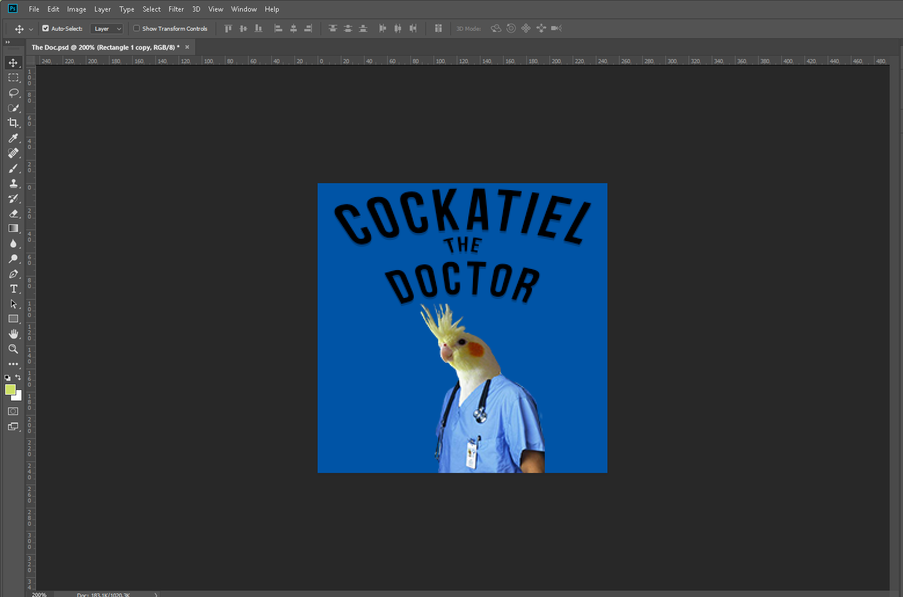Image resolution: width=903 pixels, height=597 pixels.
Task: Close The Doc.psd document tab
Action: (187, 48)
